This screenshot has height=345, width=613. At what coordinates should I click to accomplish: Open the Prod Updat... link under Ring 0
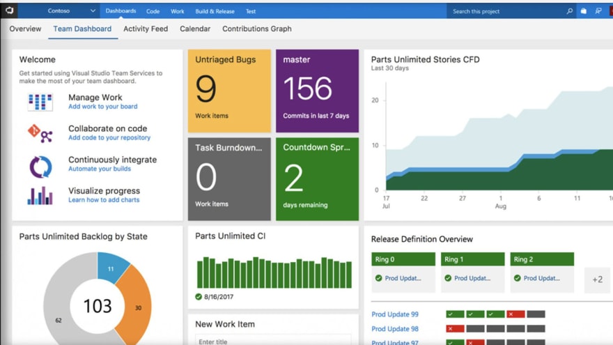click(x=403, y=278)
